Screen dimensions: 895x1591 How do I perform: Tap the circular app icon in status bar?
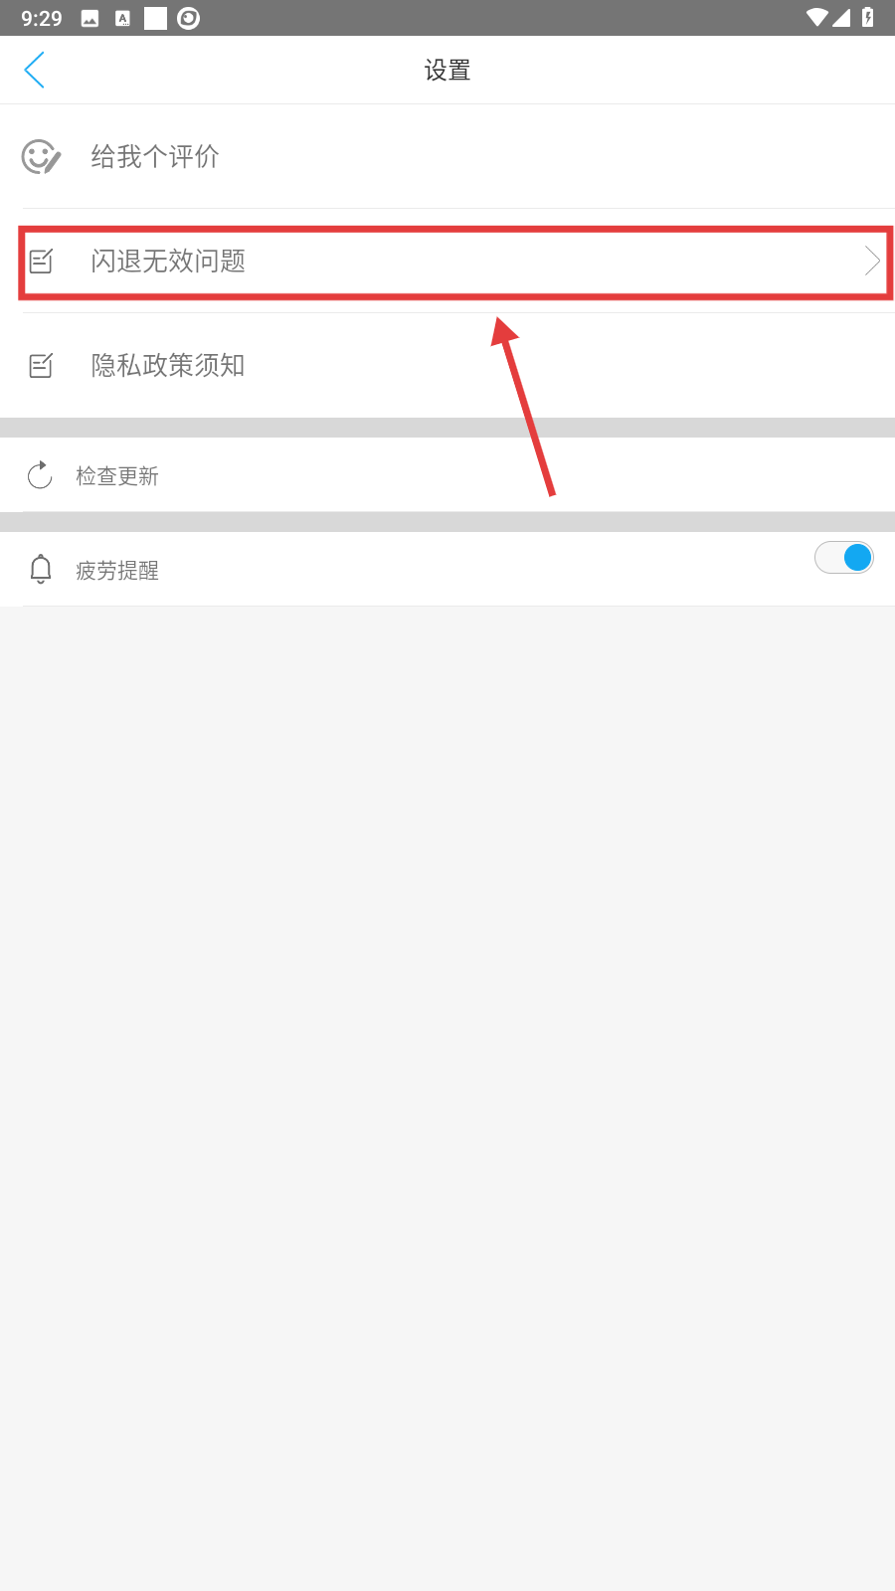[x=188, y=18]
